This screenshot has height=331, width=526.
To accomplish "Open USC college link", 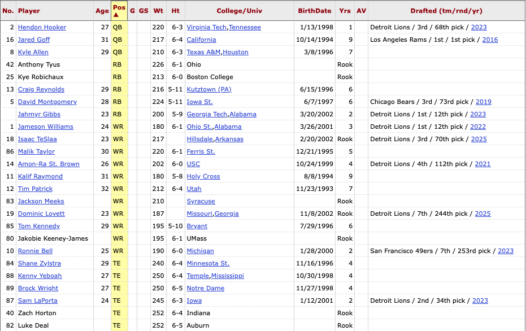I will tap(193, 164).
